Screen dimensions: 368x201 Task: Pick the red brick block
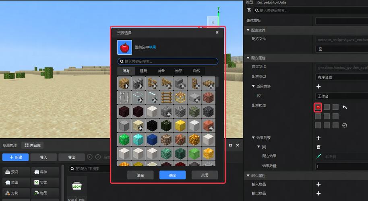209,97
